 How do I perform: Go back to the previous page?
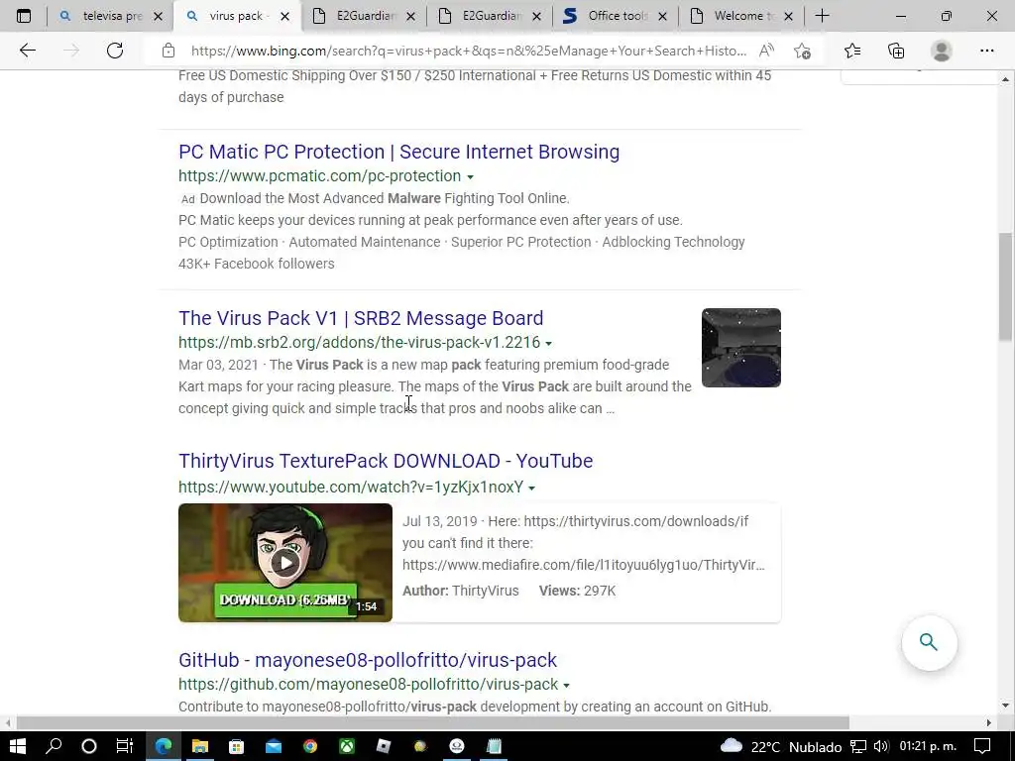coord(27,51)
